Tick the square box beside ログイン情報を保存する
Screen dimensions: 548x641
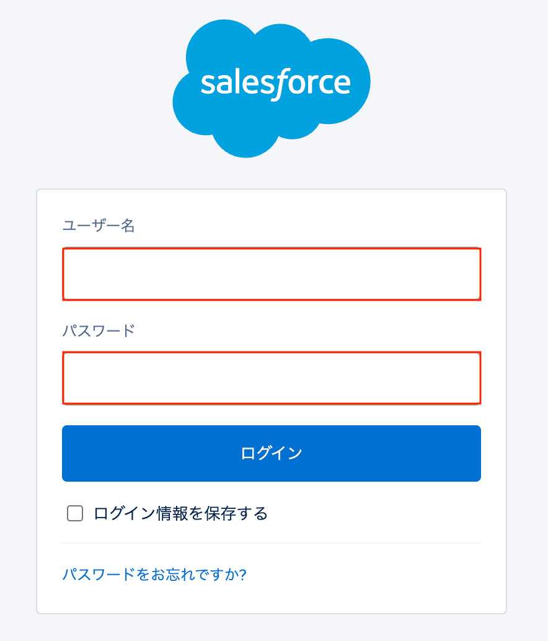(75, 513)
